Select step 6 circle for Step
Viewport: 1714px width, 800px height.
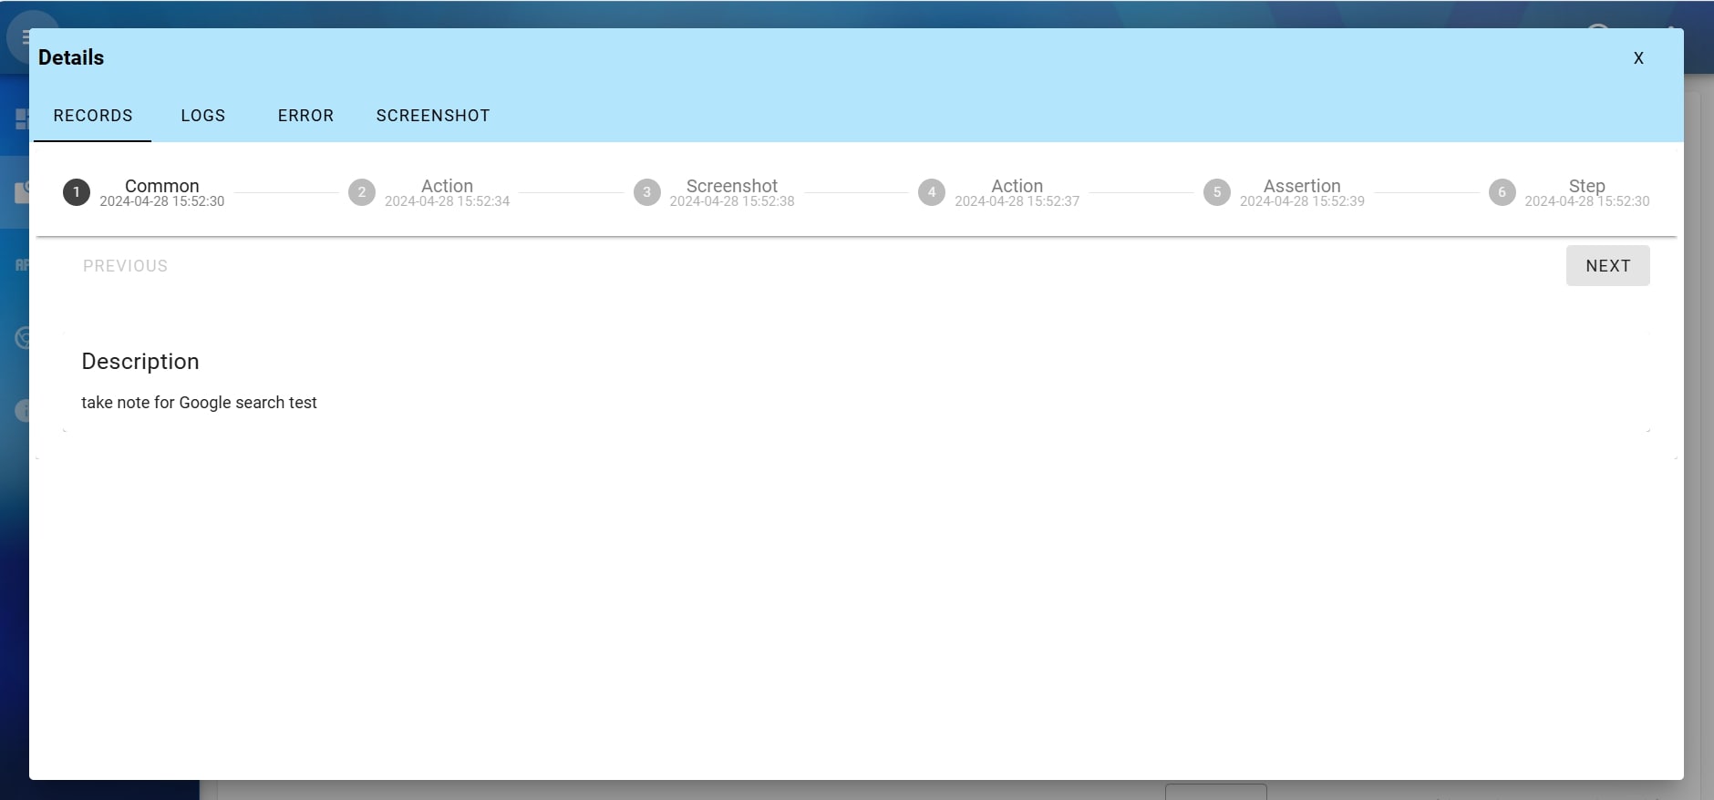[x=1502, y=192]
